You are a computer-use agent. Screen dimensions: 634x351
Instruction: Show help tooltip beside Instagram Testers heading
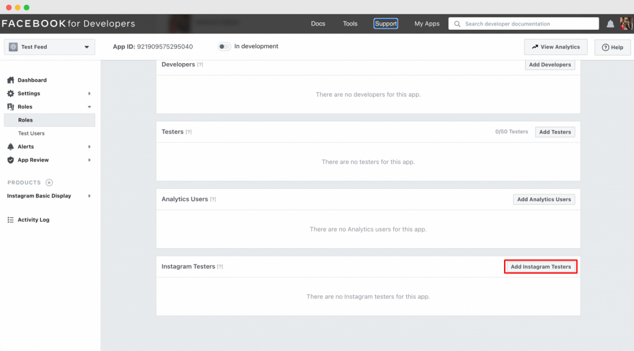220,266
